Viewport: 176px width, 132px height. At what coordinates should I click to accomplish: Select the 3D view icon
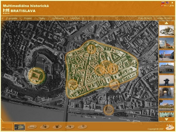82,127
